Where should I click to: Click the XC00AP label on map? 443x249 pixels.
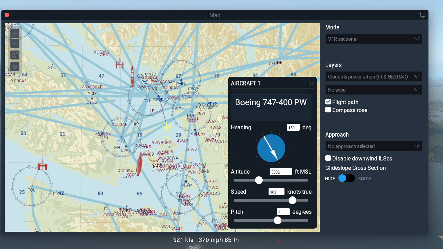tap(95, 87)
